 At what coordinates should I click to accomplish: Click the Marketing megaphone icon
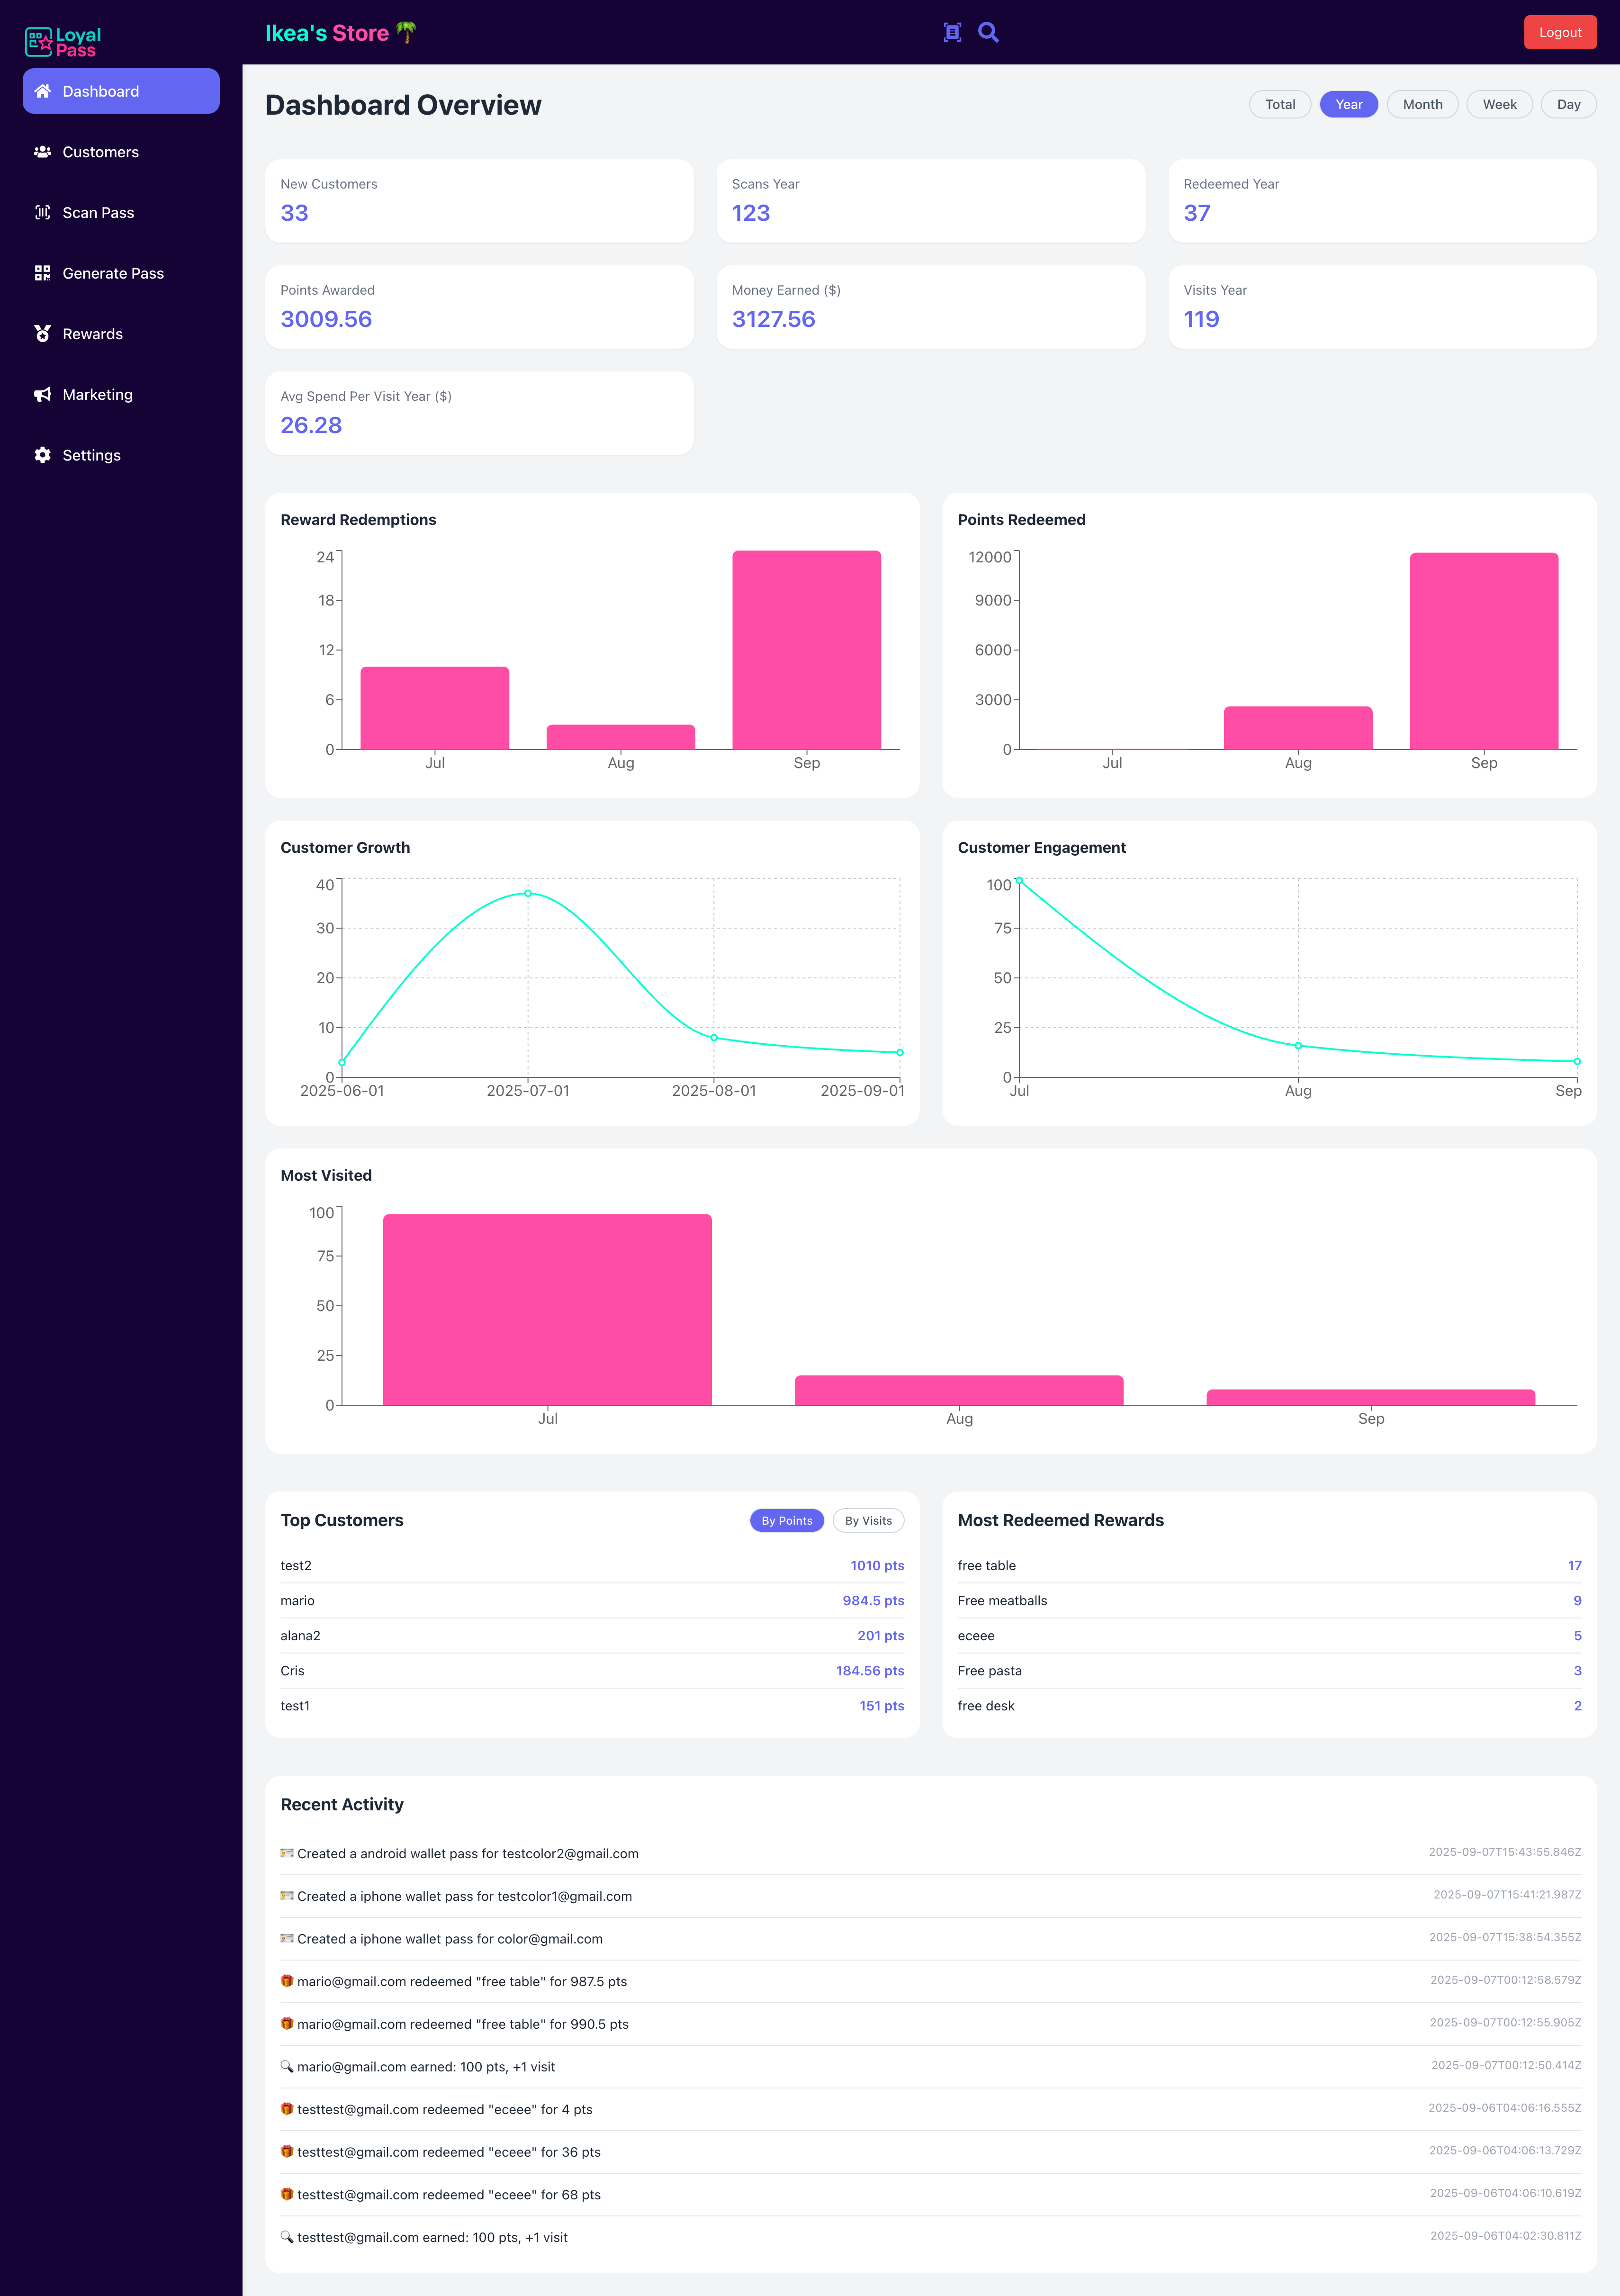coord(42,395)
